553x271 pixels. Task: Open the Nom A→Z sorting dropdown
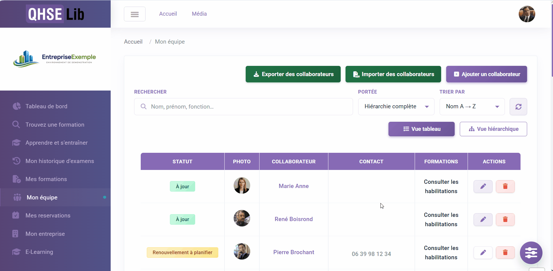[x=472, y=106]
